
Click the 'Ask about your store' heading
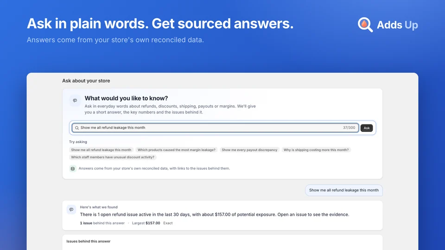coord(86,81)
